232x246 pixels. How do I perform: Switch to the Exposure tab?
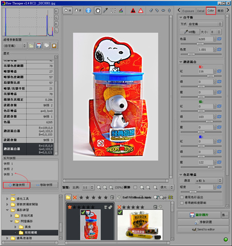(188, 11)
